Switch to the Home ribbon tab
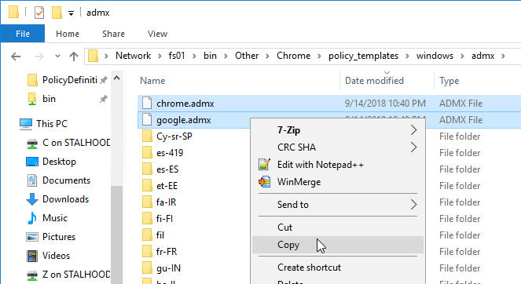521x284 pixels. (x=68, y=34)
